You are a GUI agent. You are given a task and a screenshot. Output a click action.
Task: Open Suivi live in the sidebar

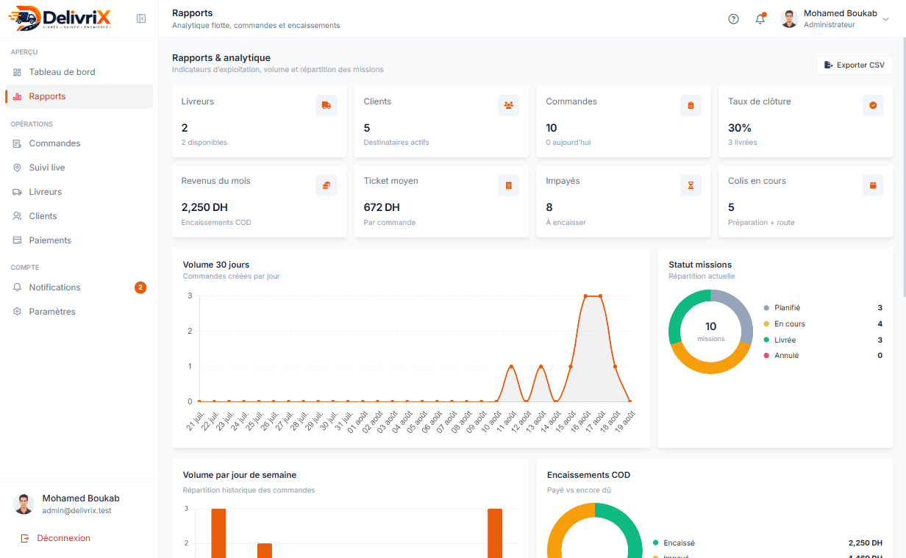tap(79, 168)
